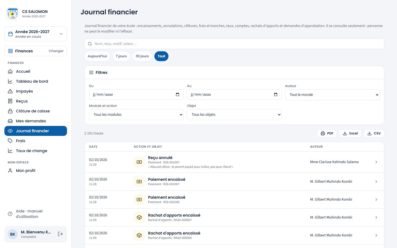Open Clôture de caisse menu item

click(36, 111)
